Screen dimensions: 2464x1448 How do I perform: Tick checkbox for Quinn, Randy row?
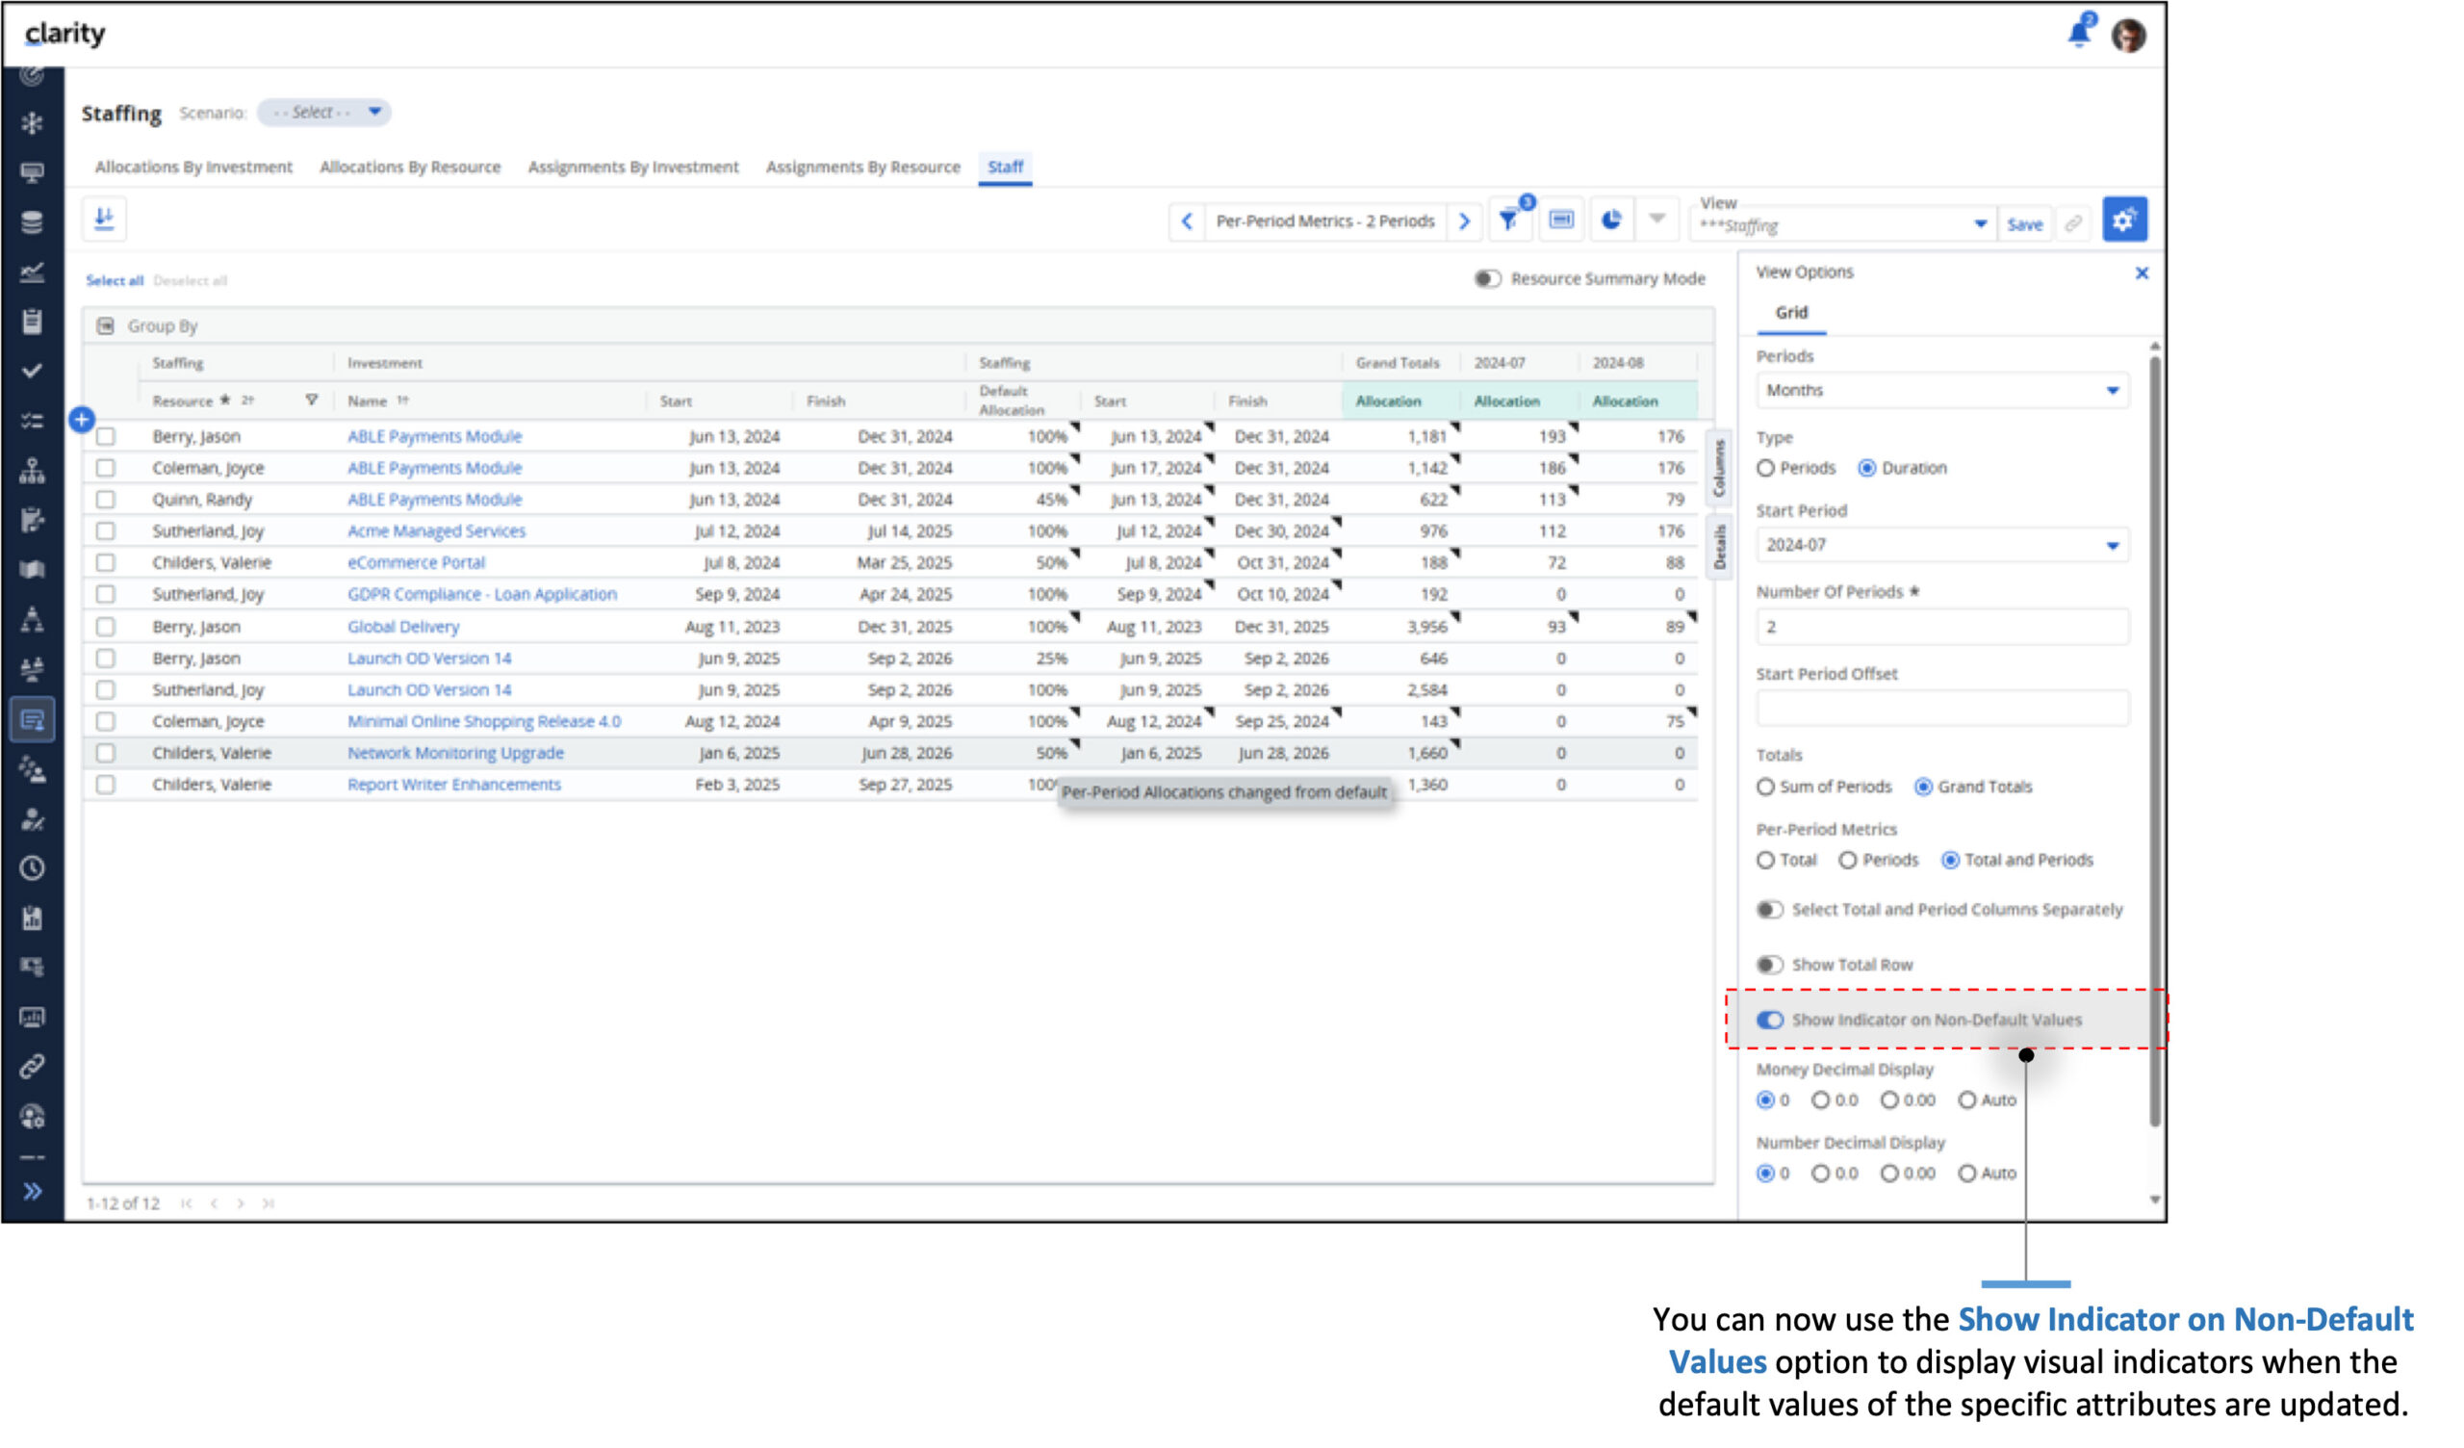[106, 500]
